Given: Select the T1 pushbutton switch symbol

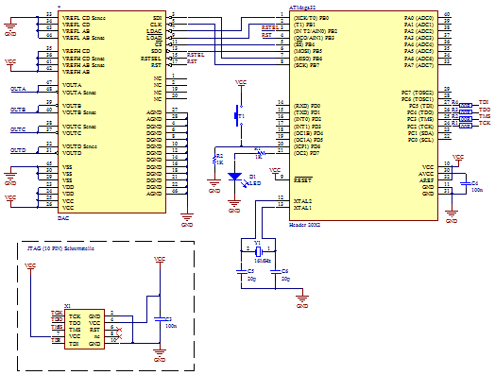Looking at the screenshot, I should (238, 116).
